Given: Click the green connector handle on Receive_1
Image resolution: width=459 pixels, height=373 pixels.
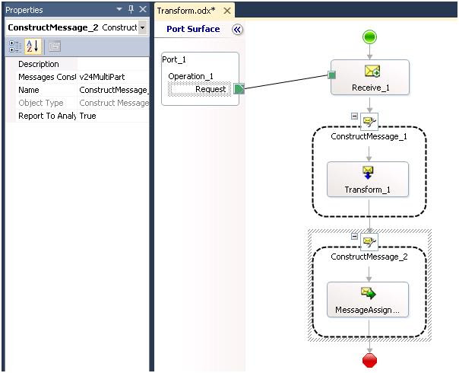Looking at the screenshot, I should pyautogui.click(x=331, y=75).
